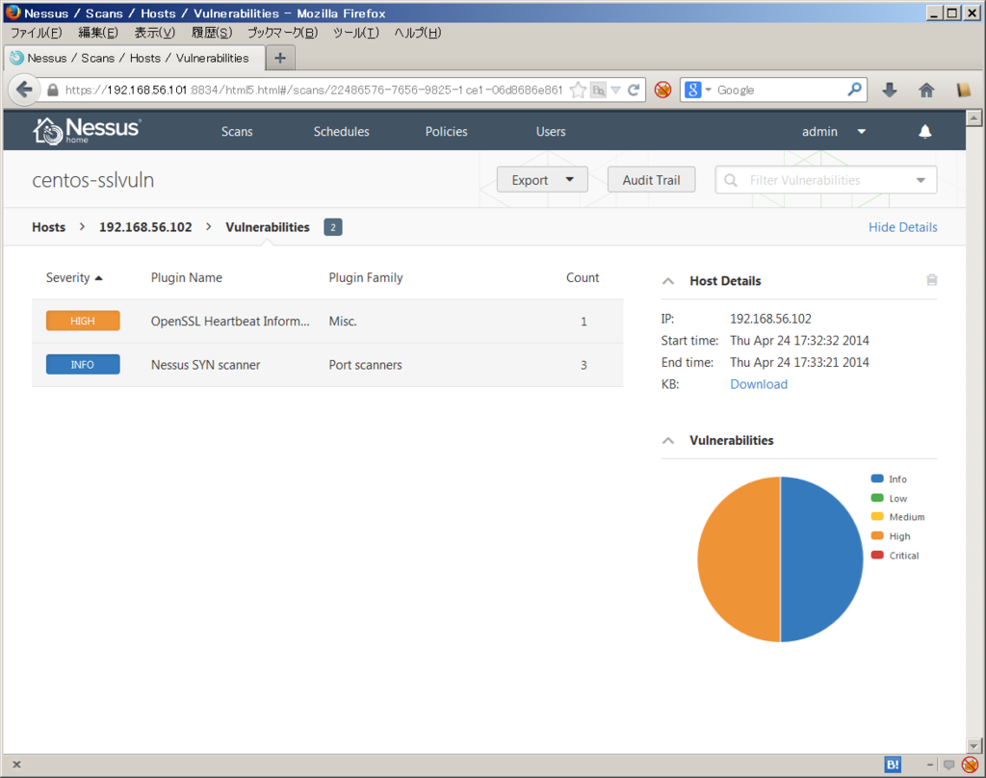Open the 編集(E) menu
986x778 pixels.
click(x=98, y=33)
